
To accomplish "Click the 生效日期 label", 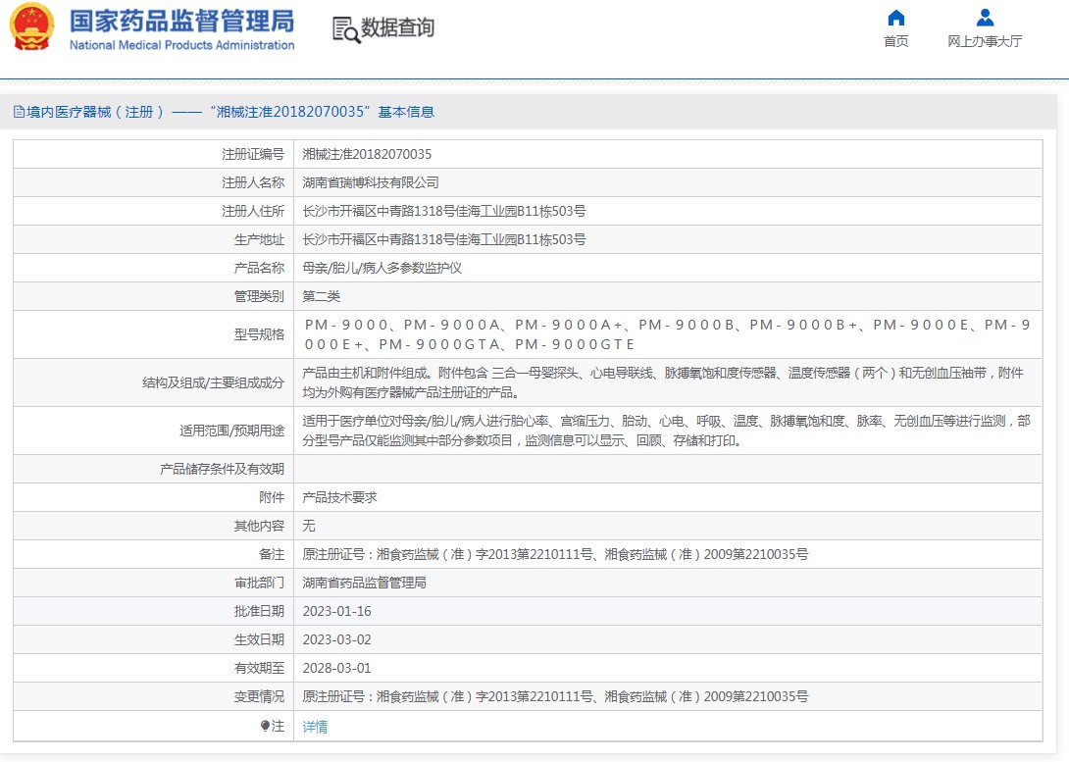I will [x=259, y=640].
